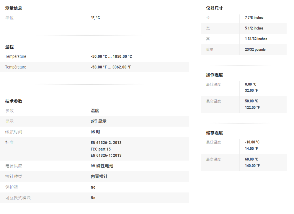Click the FCC part 15 standard text
The image size is (294, 214).
coord(101,149)
